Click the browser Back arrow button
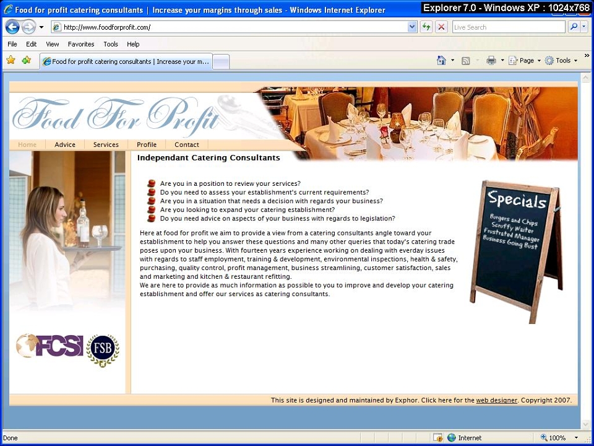Viewport: 594px width, 446px height. [x=12, y=27]
